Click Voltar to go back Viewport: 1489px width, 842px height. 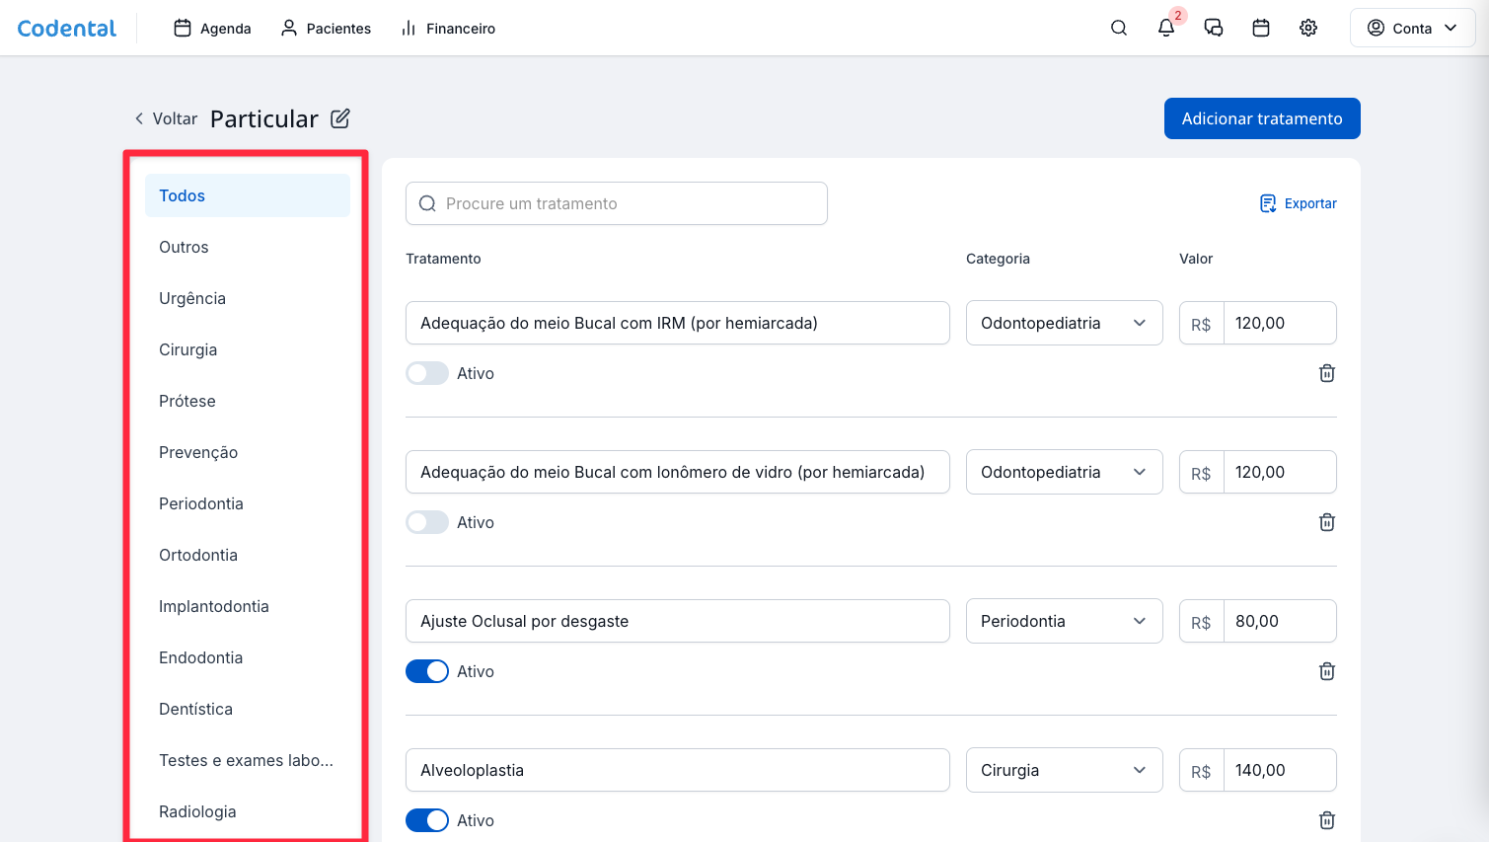(166, 118)
